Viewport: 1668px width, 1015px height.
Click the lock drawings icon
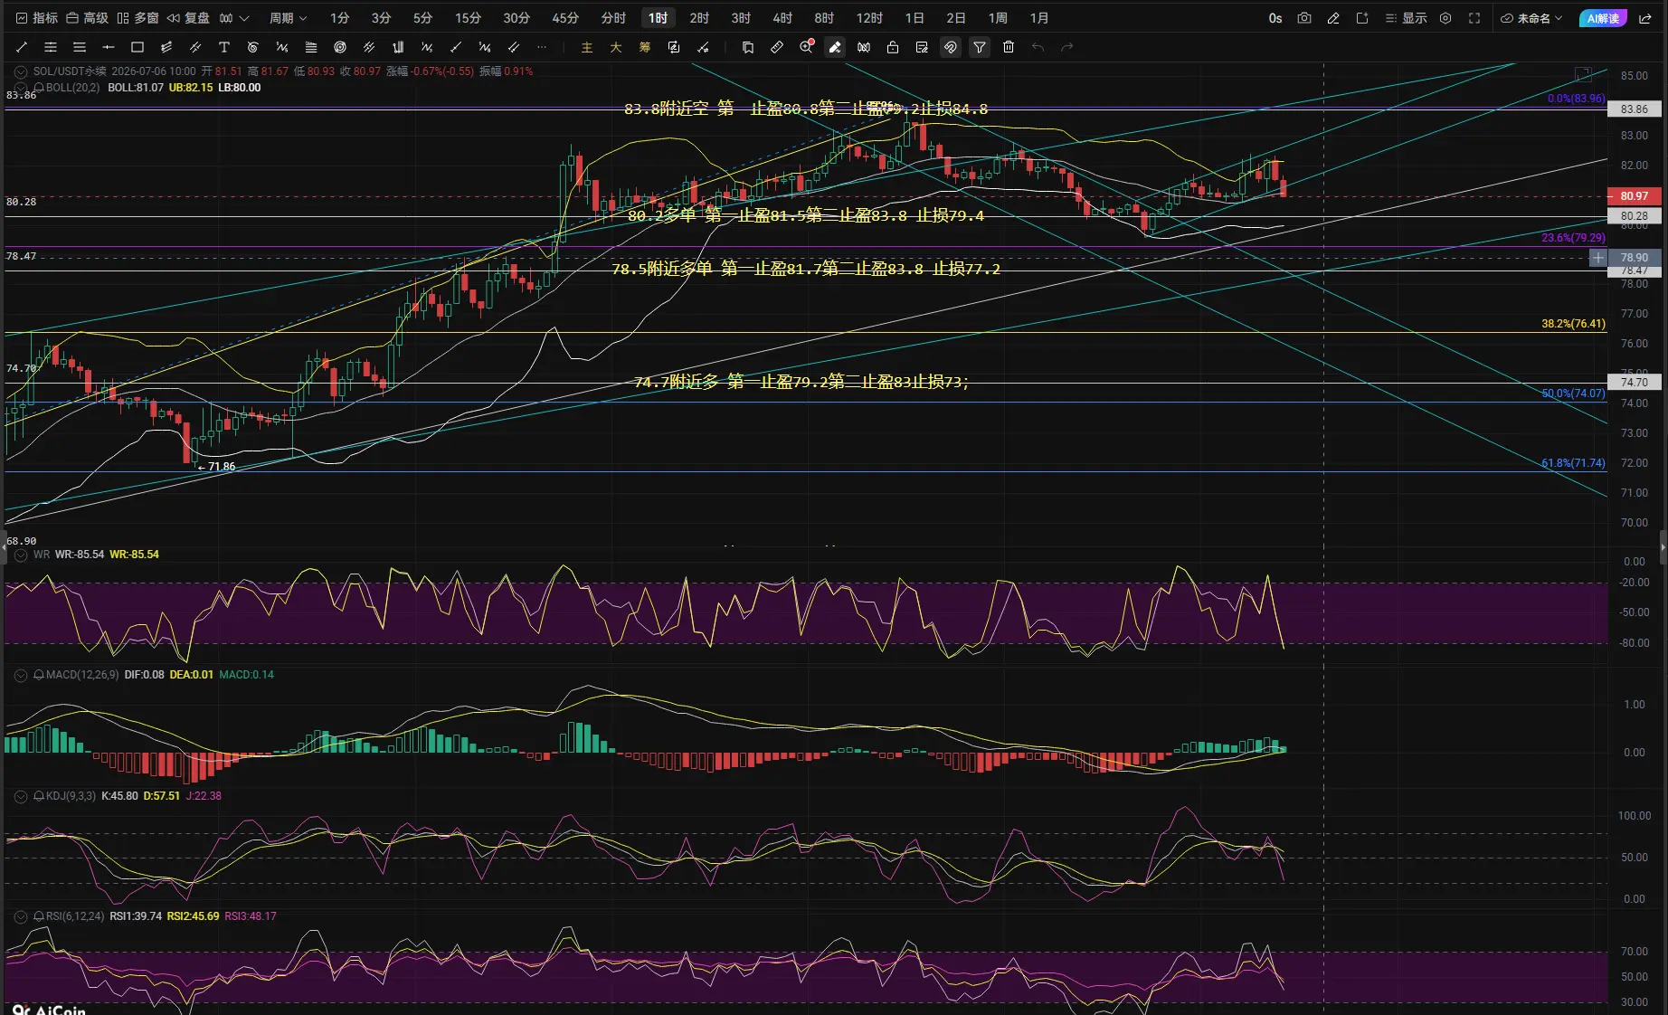[893, 47]
